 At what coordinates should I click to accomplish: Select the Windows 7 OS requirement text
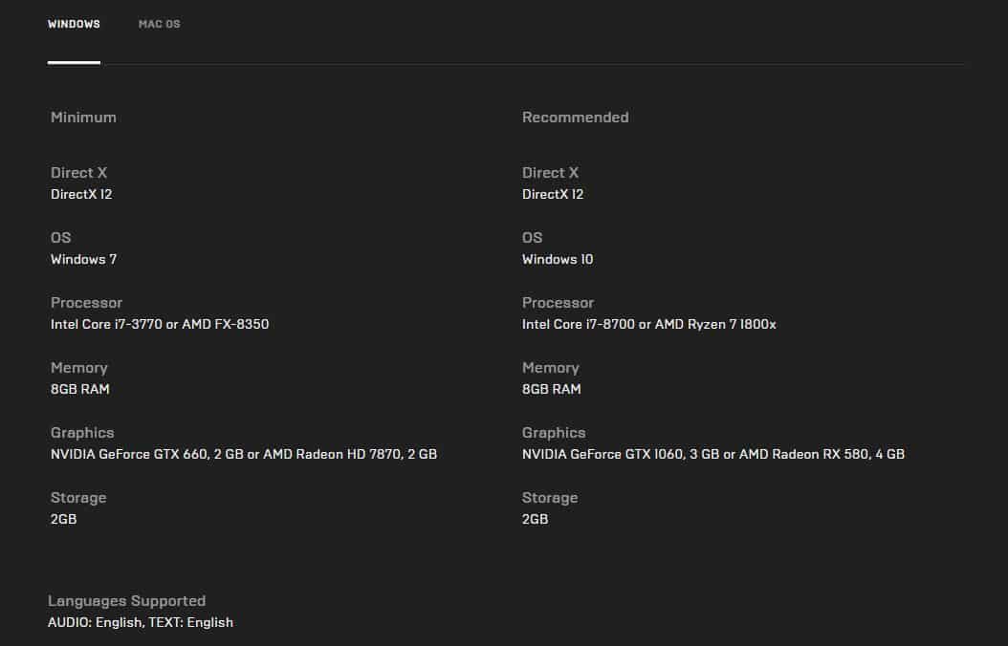coord(83,259)
